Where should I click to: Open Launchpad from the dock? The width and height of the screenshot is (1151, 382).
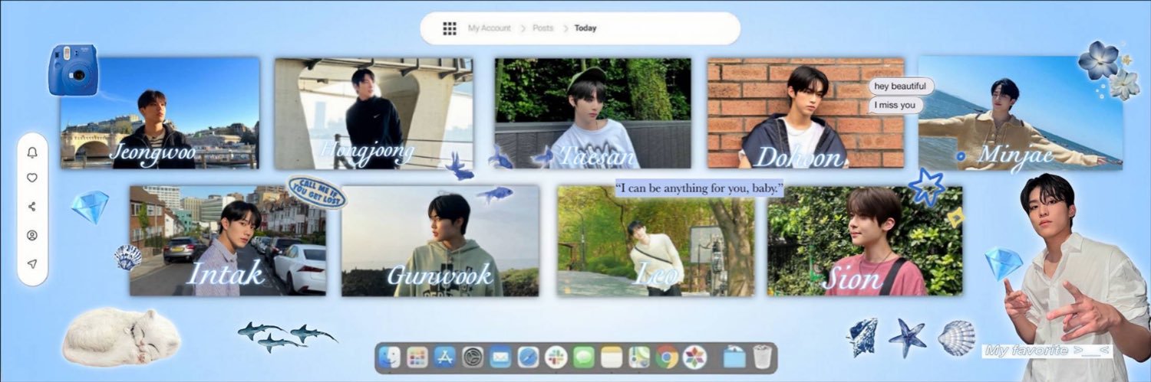pos(417,357)
